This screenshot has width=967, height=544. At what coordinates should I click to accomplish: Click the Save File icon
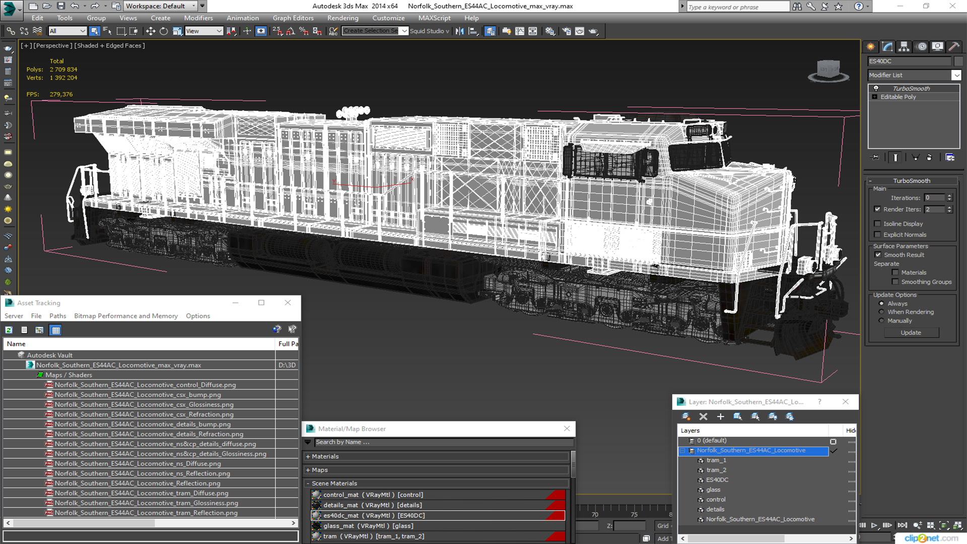tap(61, 6)
